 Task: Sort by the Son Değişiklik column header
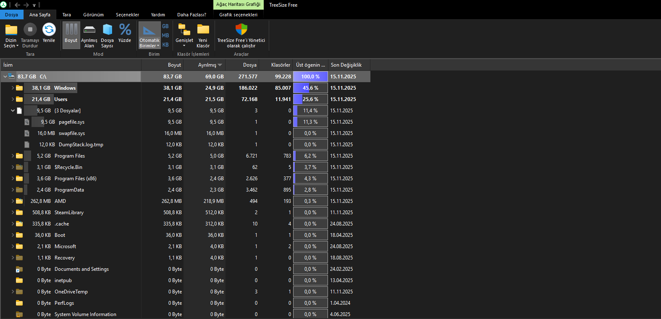coord(349,65)
